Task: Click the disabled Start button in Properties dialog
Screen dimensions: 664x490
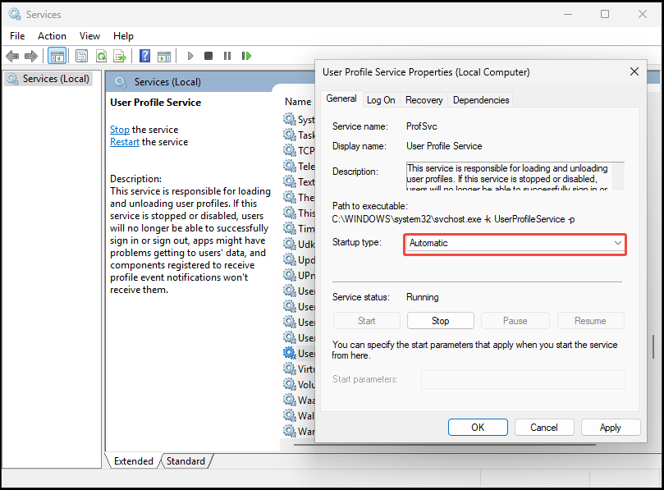Action: click(367, 321)
